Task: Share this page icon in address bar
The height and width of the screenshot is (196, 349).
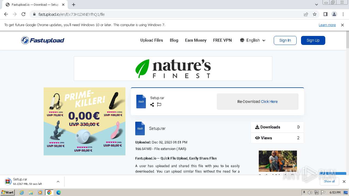Action: [x=306, y=14]
